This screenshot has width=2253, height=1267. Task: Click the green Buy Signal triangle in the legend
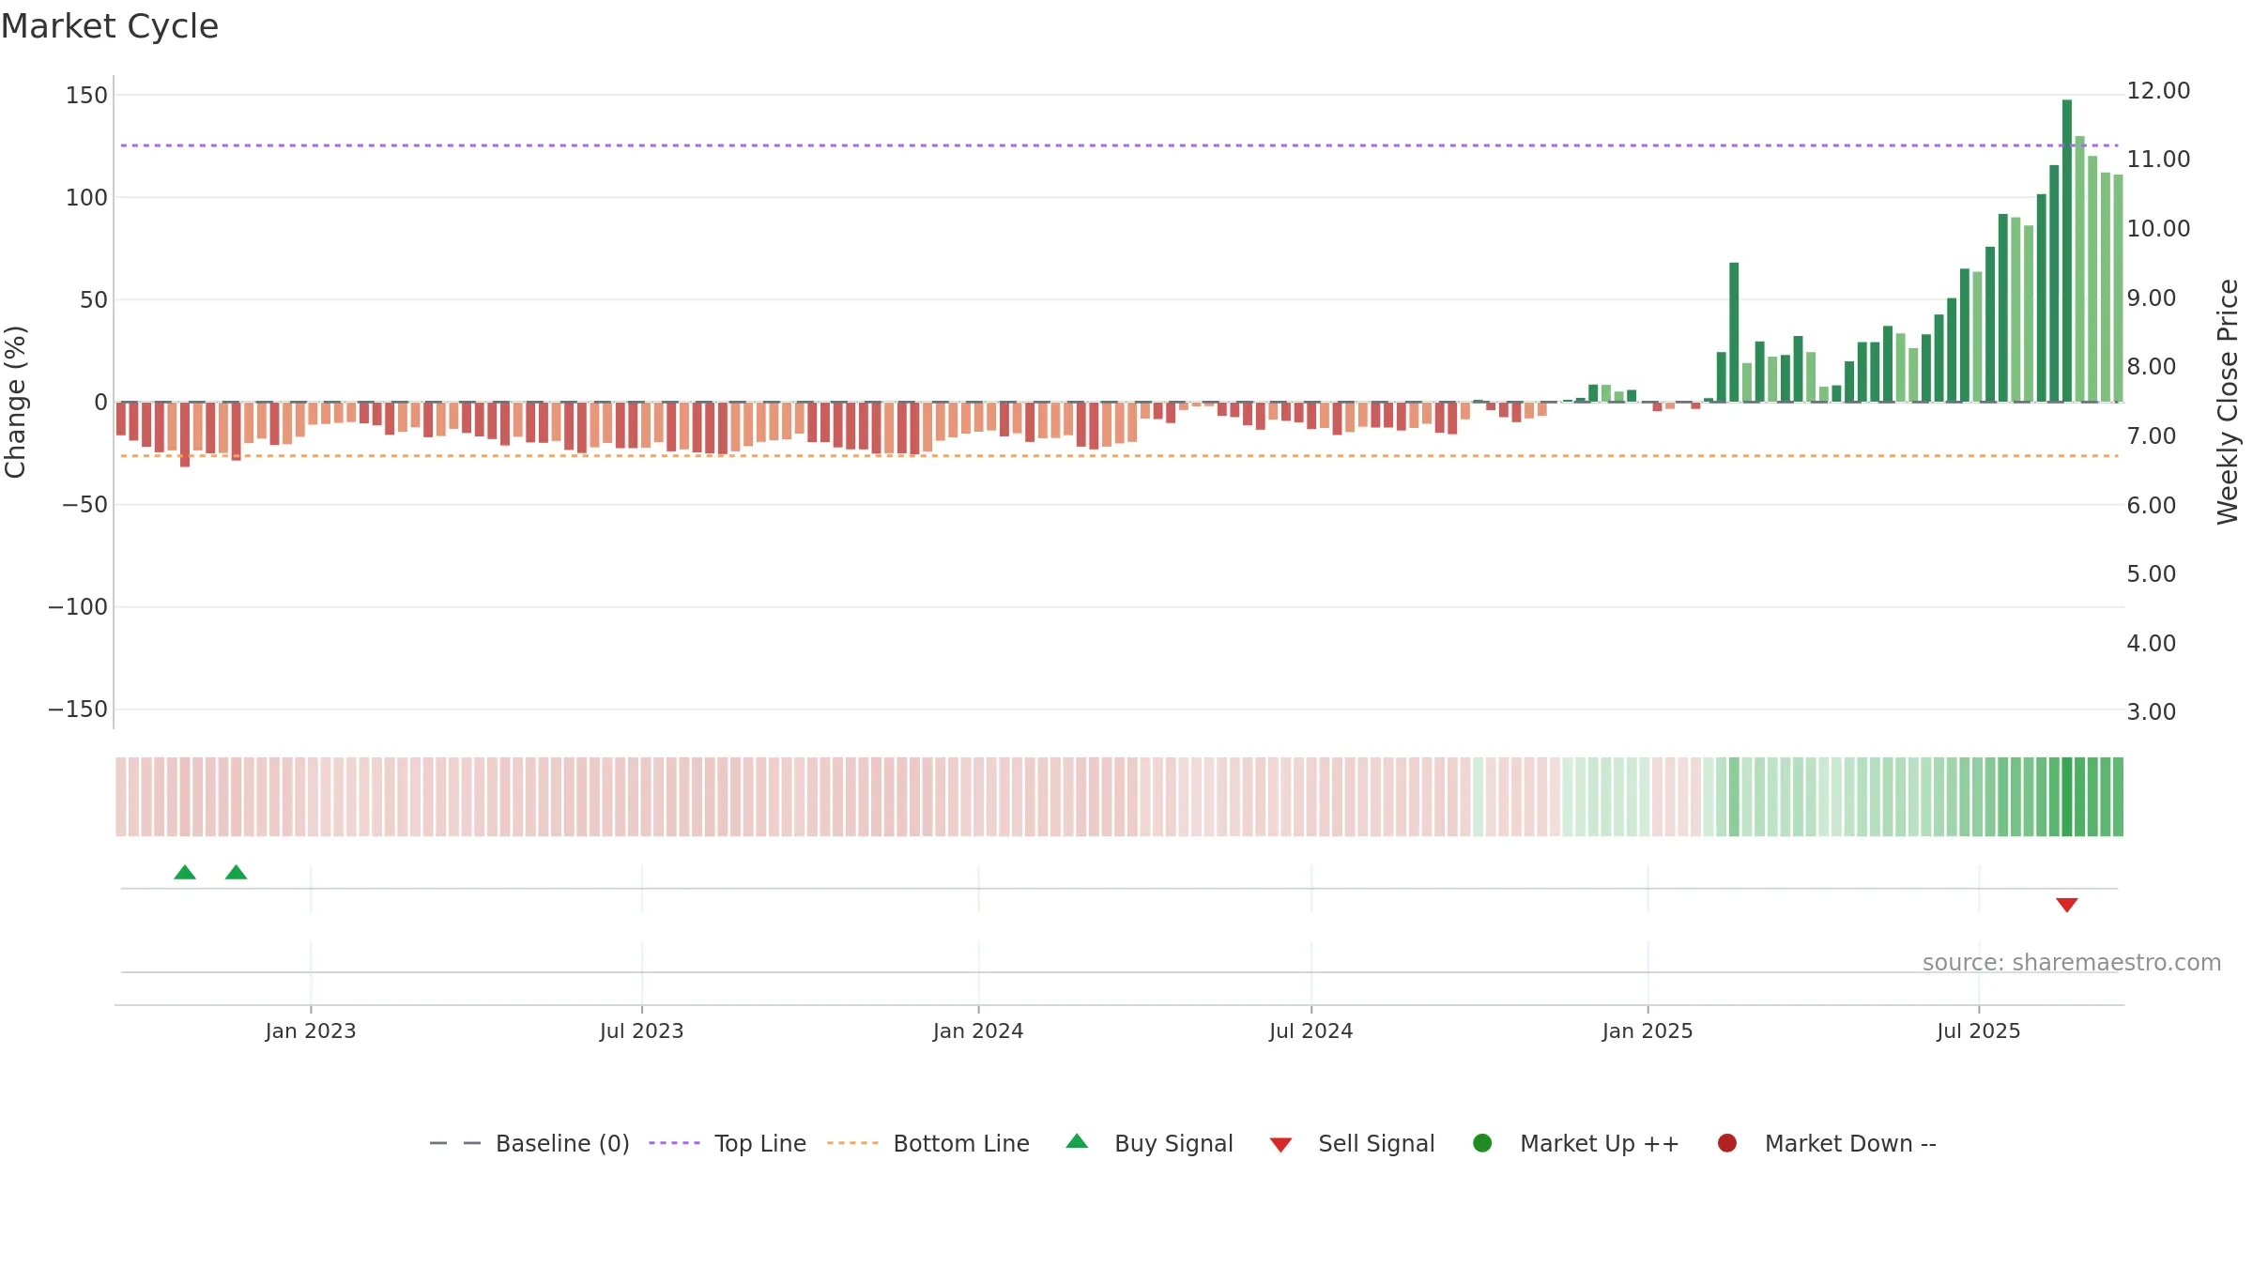click(x=1077, y=1141)
